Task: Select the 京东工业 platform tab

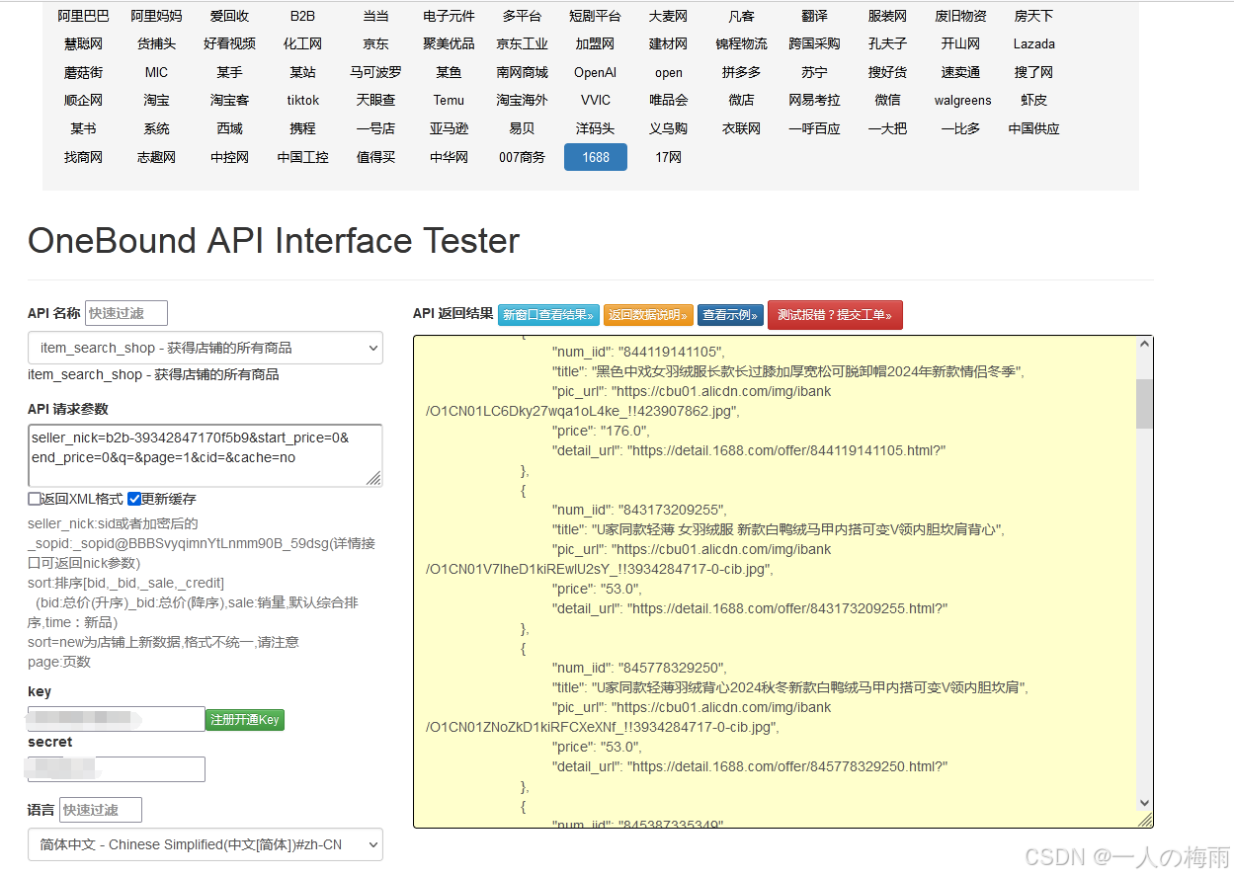Action: (523, 43)
